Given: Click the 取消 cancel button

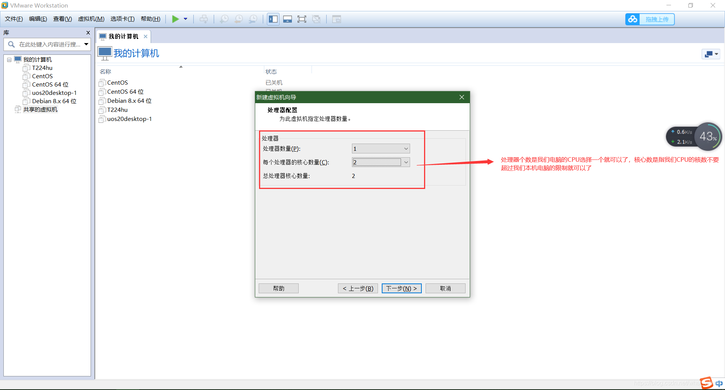Looking at the screenshot, I should point(446,288).
